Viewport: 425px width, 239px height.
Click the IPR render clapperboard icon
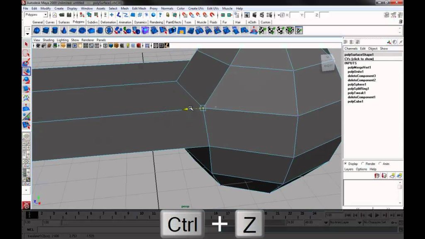tap(262, 15)
